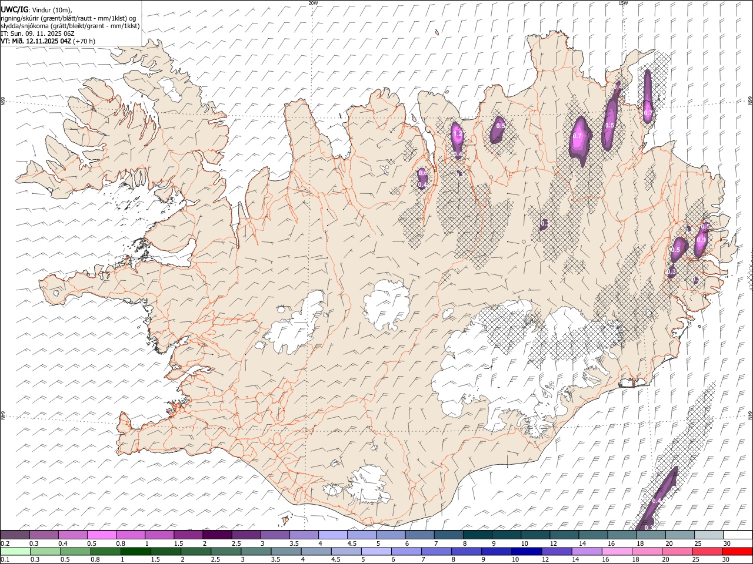Screen dimensions: 753x564
Task: Click the dark teal 8 swatch on the upper scale
Action: (478, 535)
